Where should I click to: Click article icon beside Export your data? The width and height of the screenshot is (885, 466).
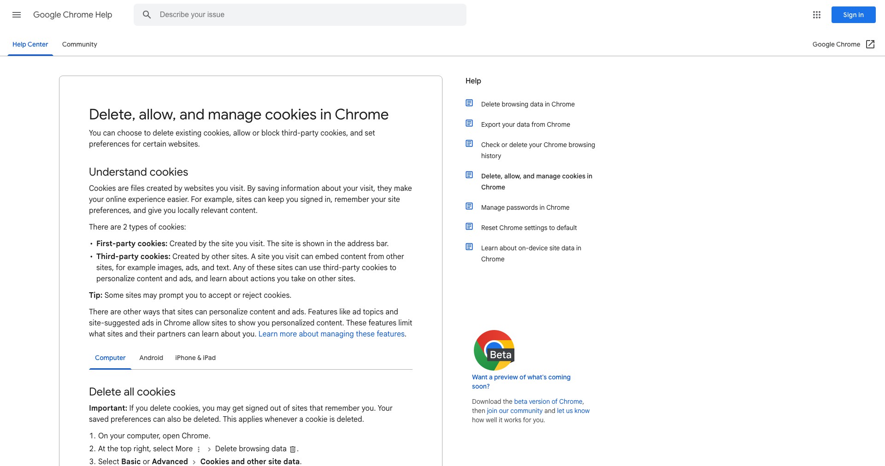[x=469, y=124]
